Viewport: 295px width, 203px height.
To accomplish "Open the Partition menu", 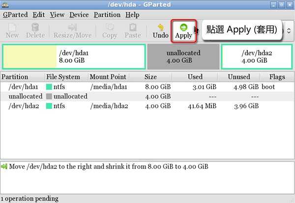I will [107, 15].
